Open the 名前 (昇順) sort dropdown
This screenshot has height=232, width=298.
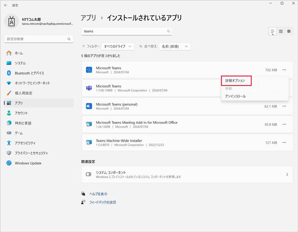(175, 47)
